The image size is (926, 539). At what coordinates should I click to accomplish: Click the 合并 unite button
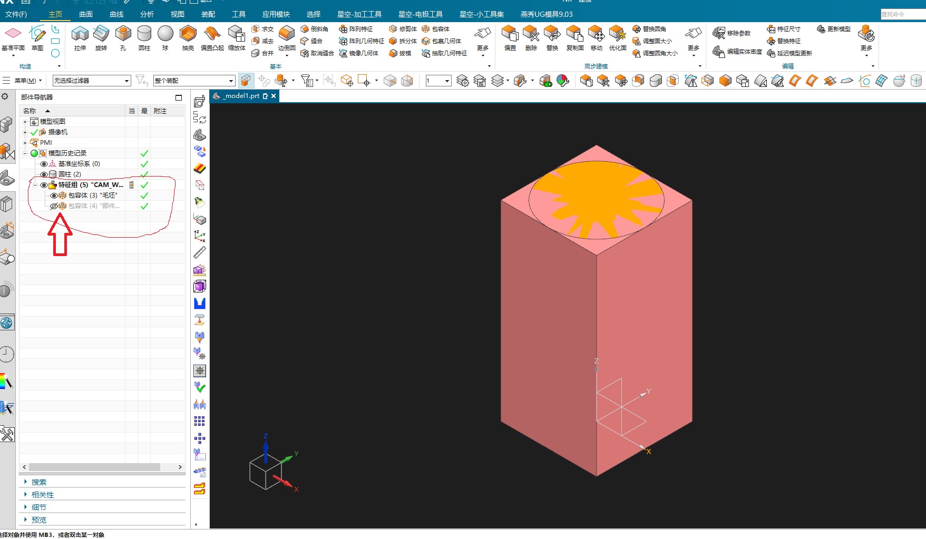coord(262,53)
